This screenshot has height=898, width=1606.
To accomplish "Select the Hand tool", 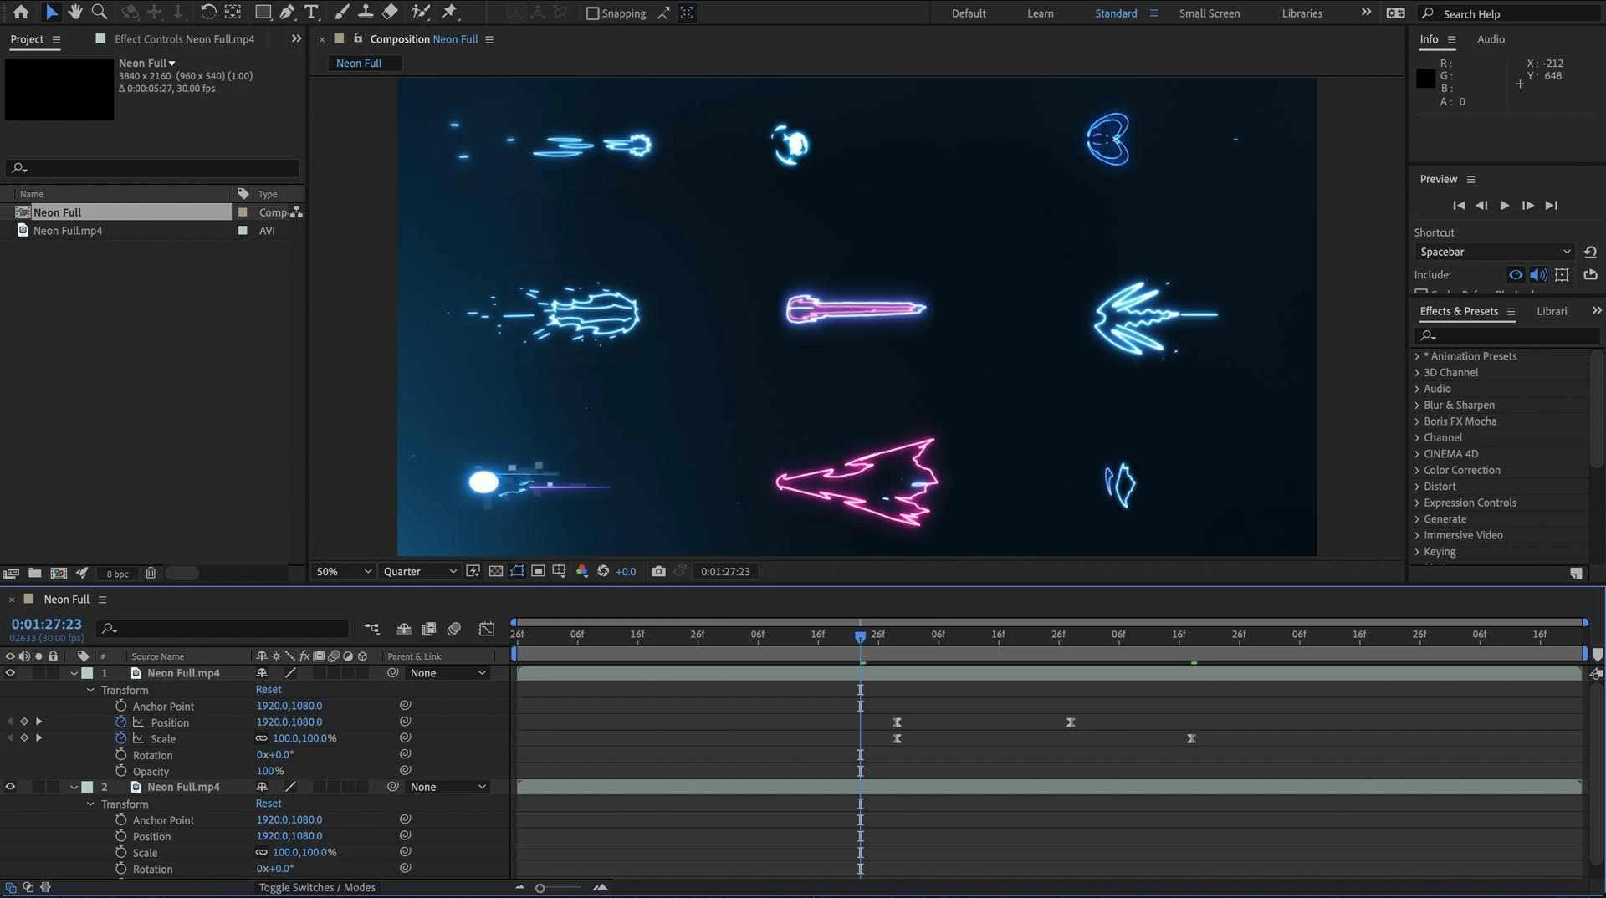I will [x=75, y=12].
